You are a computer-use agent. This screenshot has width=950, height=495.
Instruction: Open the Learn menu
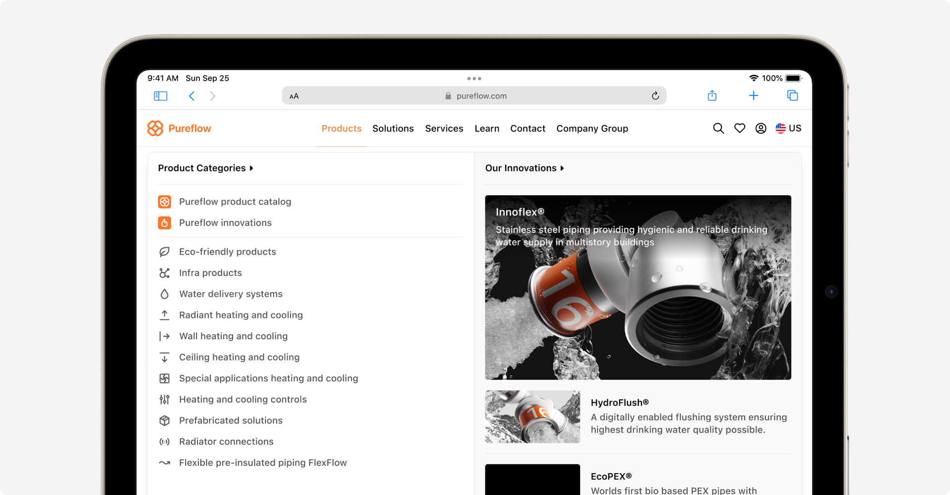click(x=487, y=129)
